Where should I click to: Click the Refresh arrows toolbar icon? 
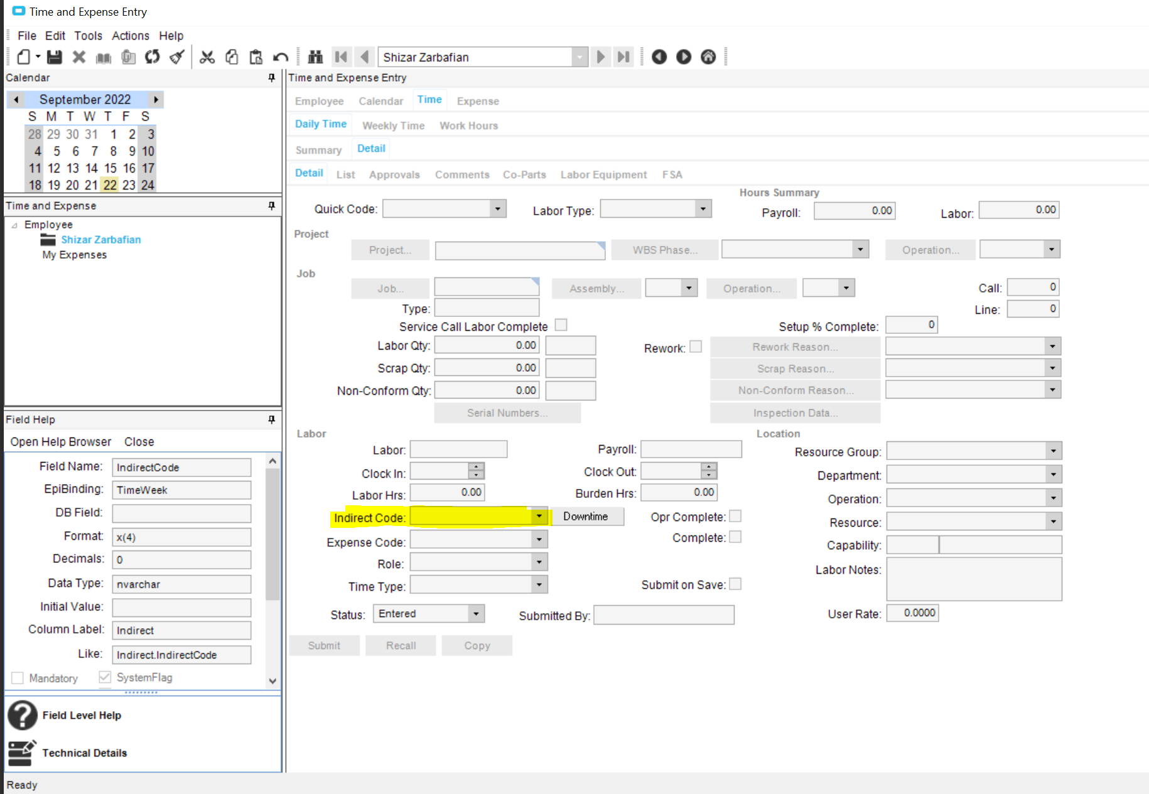(x=152, y=57)
